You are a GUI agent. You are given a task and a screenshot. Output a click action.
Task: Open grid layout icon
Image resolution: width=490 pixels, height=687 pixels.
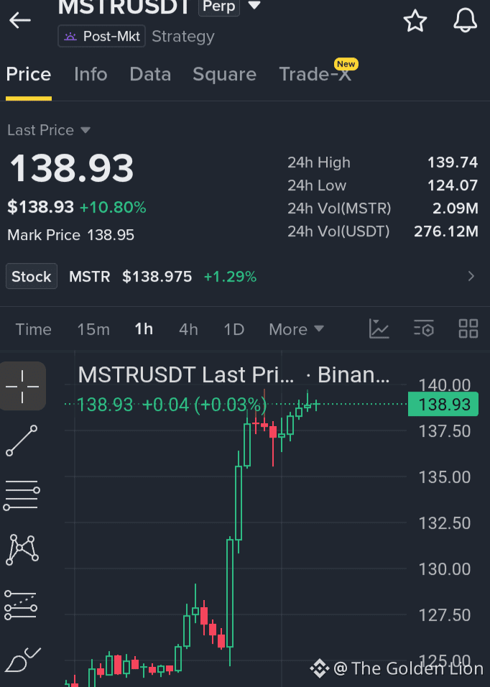[x=468, y=328]
